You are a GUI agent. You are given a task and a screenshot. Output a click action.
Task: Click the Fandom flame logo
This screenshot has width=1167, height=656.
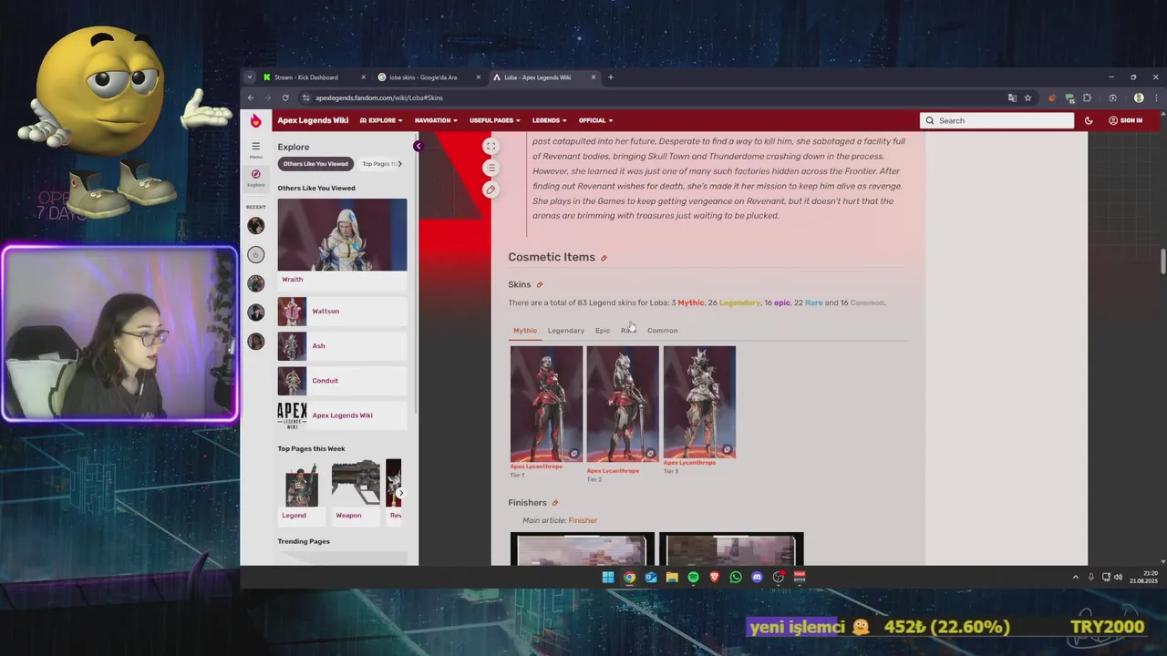click(255, 120)
